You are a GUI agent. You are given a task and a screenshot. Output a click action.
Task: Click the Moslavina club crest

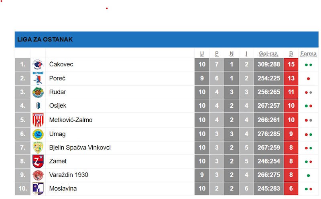[38, 189]
